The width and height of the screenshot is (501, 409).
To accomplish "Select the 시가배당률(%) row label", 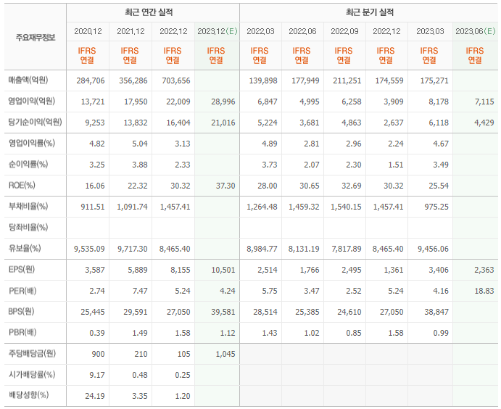I will [32, 375].
